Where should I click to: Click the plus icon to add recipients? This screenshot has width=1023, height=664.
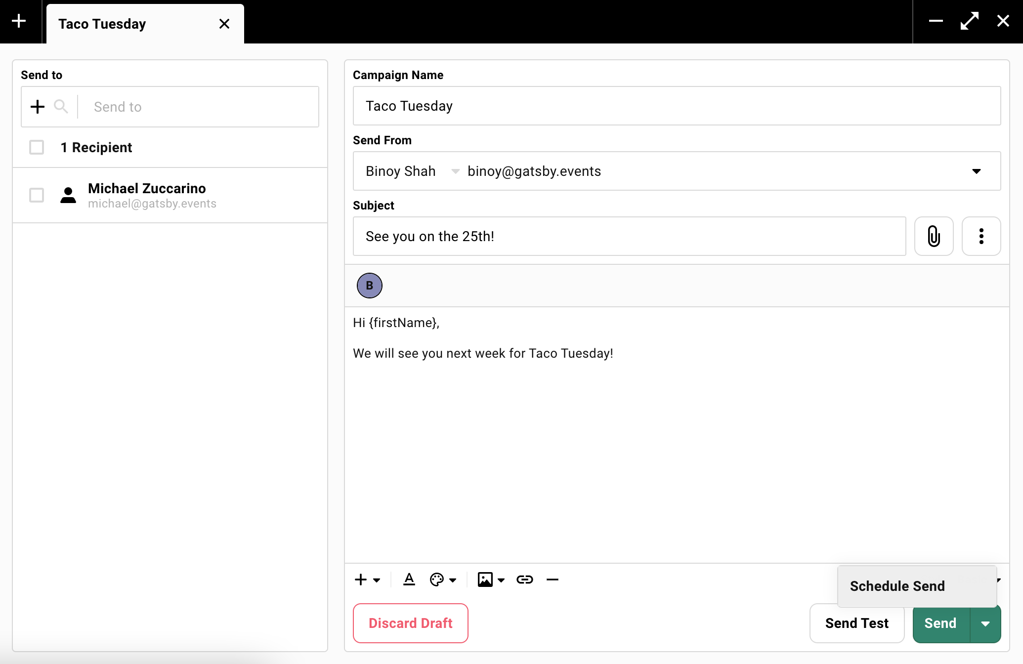point(38,107)
